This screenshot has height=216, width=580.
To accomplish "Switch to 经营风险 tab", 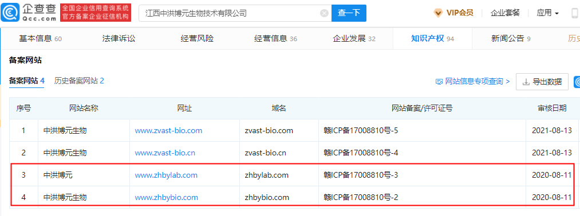I will 197,39.
